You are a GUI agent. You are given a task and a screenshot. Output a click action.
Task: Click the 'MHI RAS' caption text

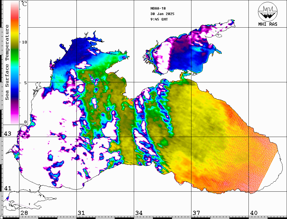pyautogui.click(x=268, y=24)
